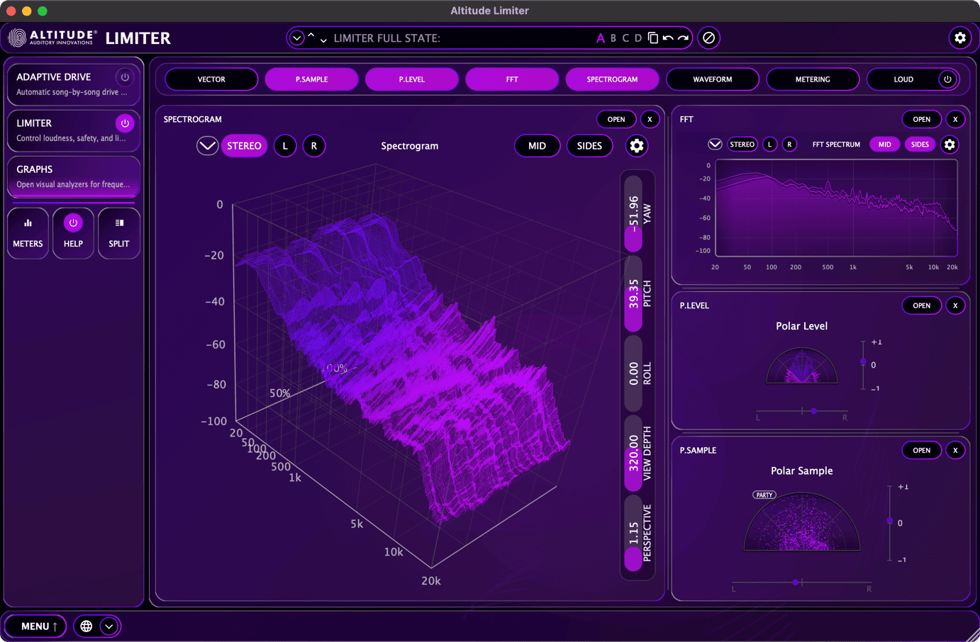Toggle STEREO in FFT panel
The image size is (980, 642).
[x=742, y=145]
